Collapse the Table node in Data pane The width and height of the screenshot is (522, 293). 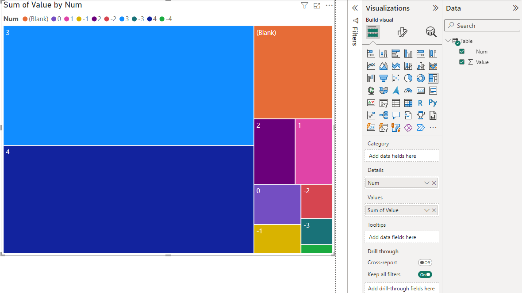pos(448,41)
